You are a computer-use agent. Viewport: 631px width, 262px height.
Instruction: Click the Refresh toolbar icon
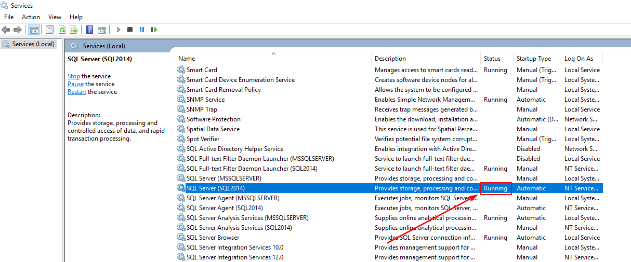click(x=62, y=30)
